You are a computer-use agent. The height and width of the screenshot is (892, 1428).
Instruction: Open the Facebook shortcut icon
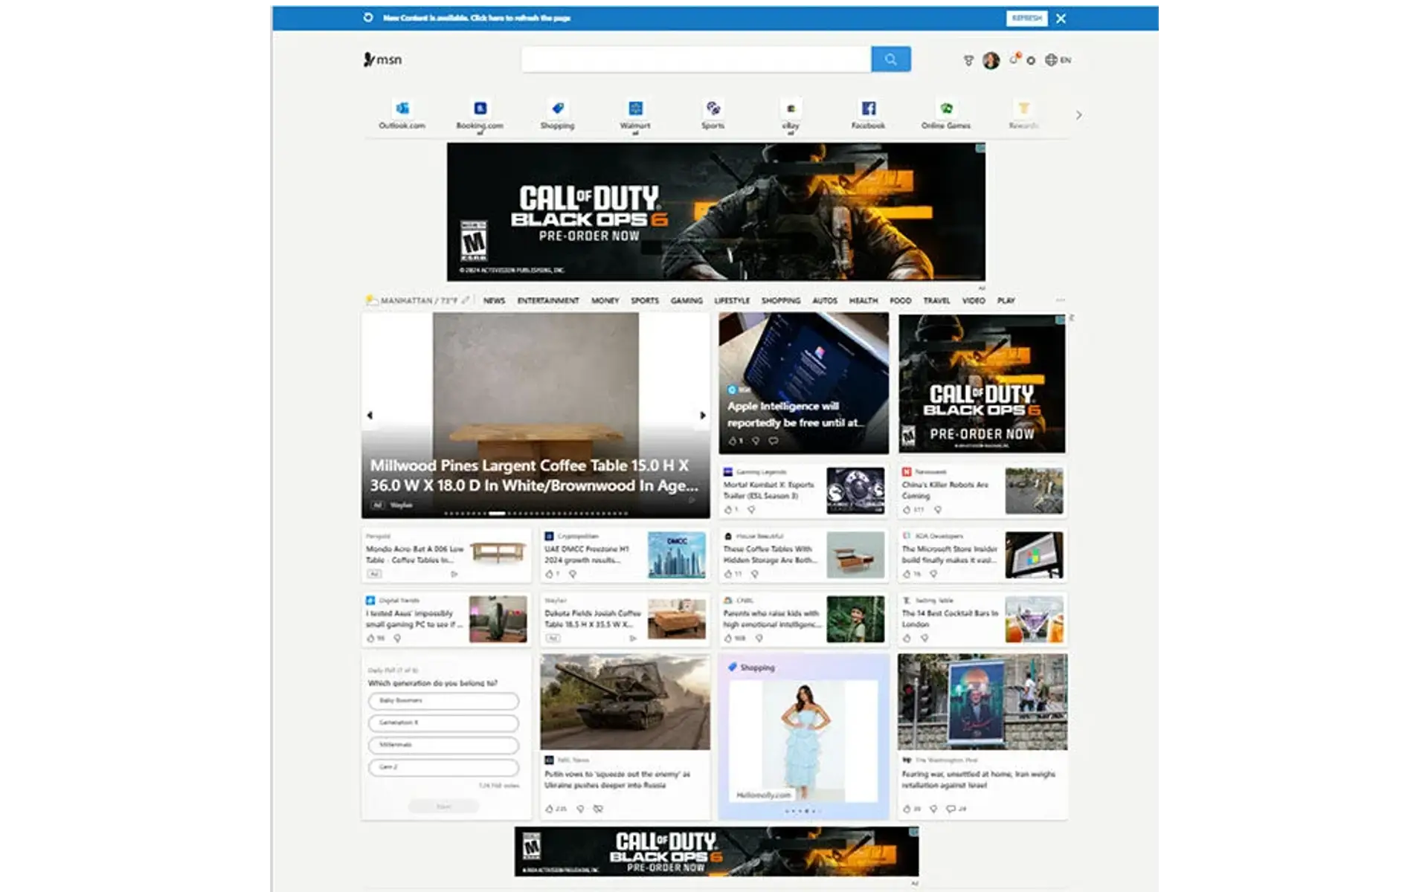tap(868, 109)
